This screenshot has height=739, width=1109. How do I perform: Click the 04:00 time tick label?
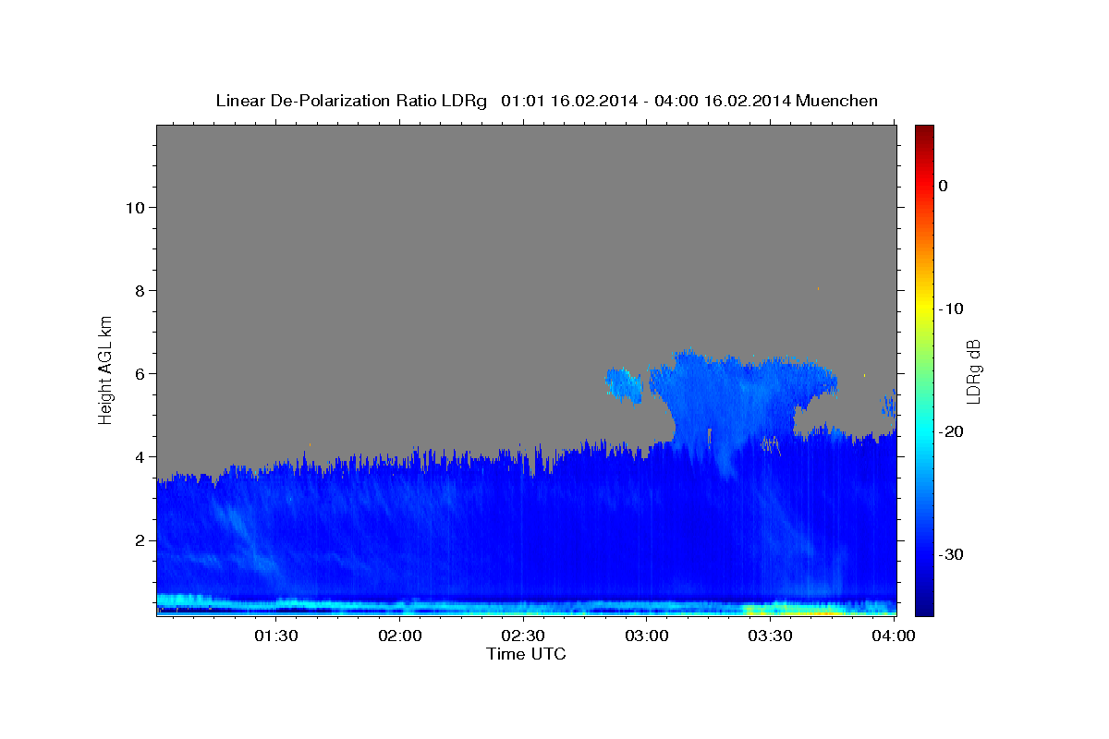tap(893, 636)
